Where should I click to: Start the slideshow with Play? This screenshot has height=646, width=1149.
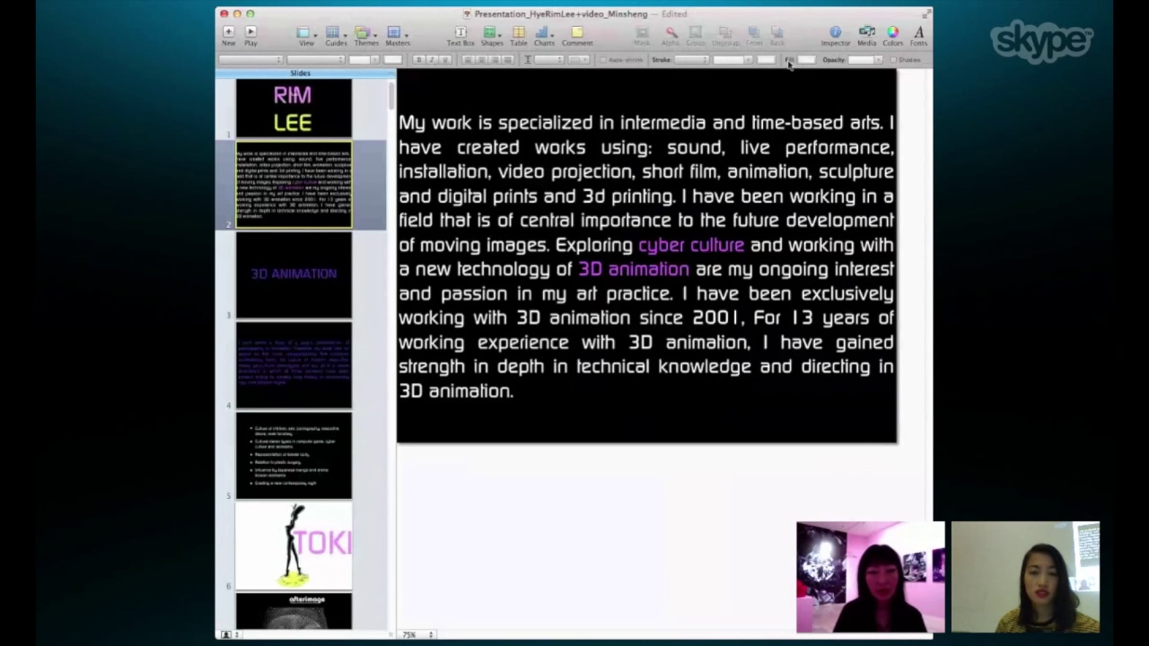[250, 33]
